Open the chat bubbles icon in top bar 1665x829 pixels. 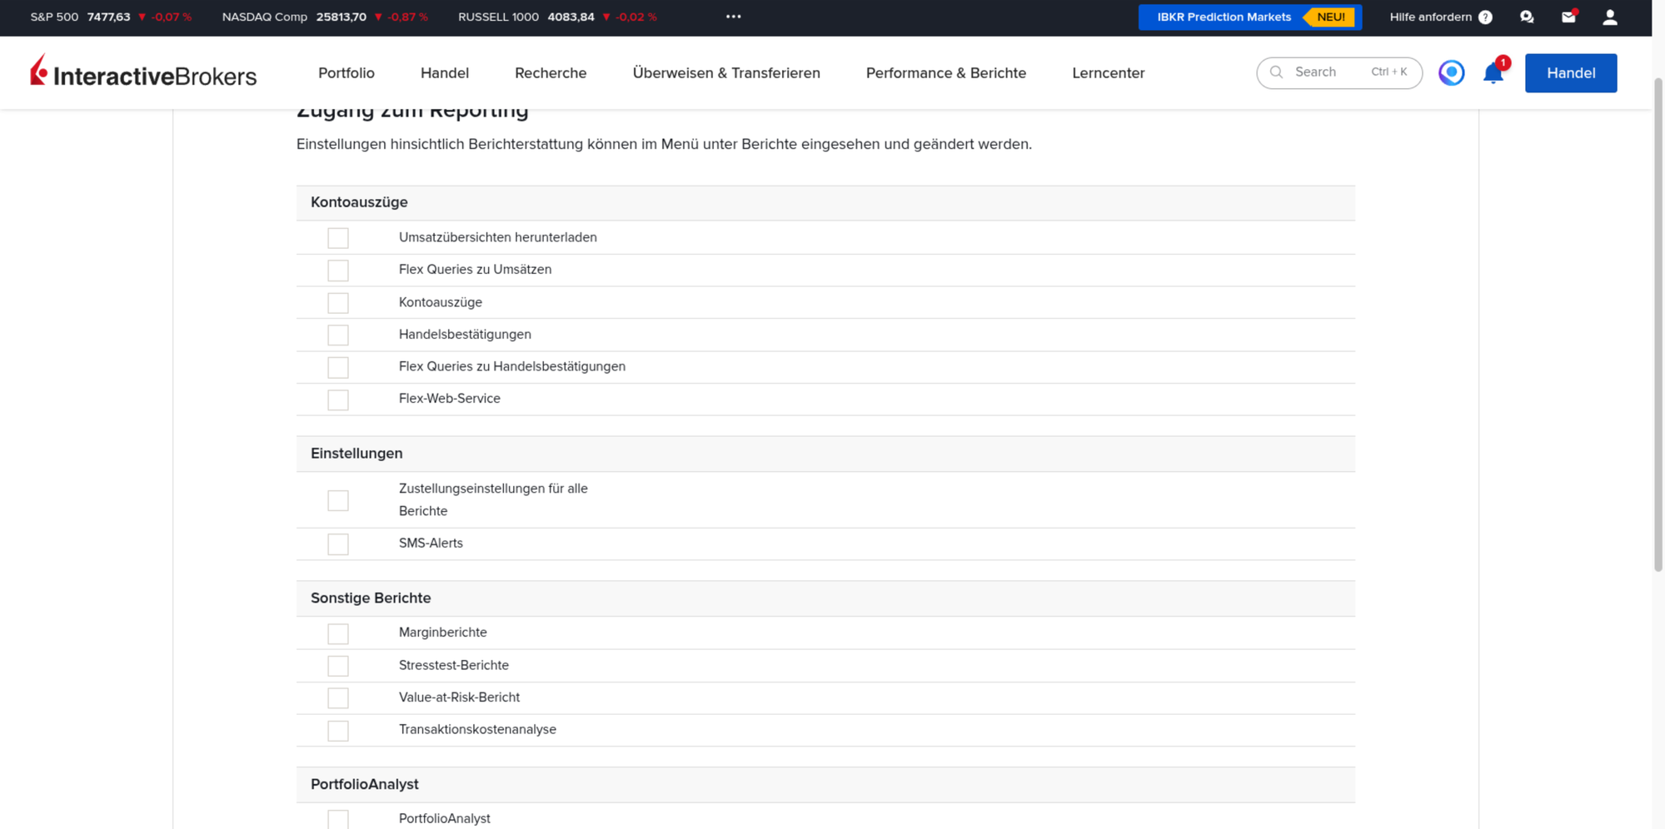click(1527, 17)
